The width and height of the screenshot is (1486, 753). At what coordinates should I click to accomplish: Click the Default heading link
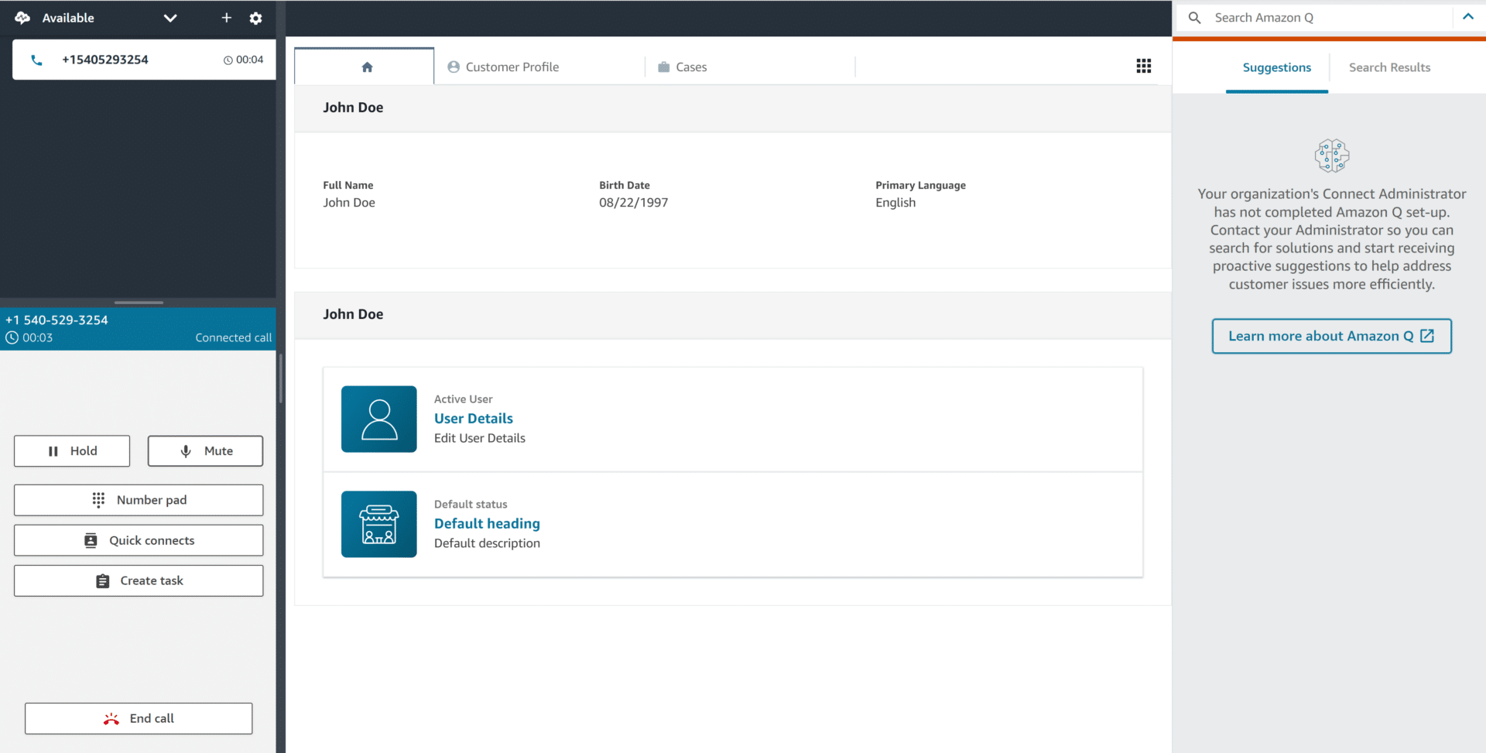[487, 523]
